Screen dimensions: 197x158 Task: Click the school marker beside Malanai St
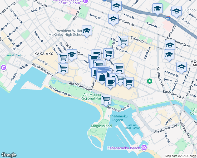181,67
